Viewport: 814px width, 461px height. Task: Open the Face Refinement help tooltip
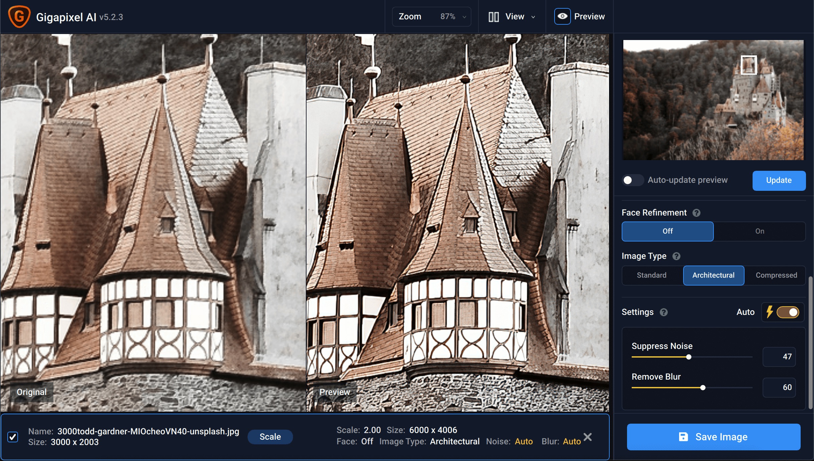697,213
